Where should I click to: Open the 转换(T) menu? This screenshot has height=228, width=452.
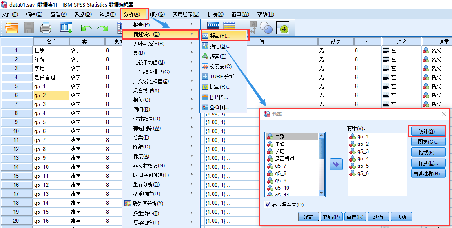tap(108, 14)
